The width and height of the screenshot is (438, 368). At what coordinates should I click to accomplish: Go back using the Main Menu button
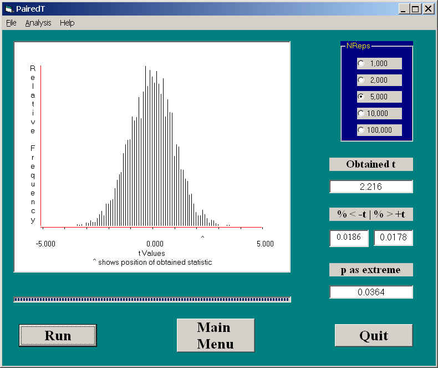click(x=215, y=335)
